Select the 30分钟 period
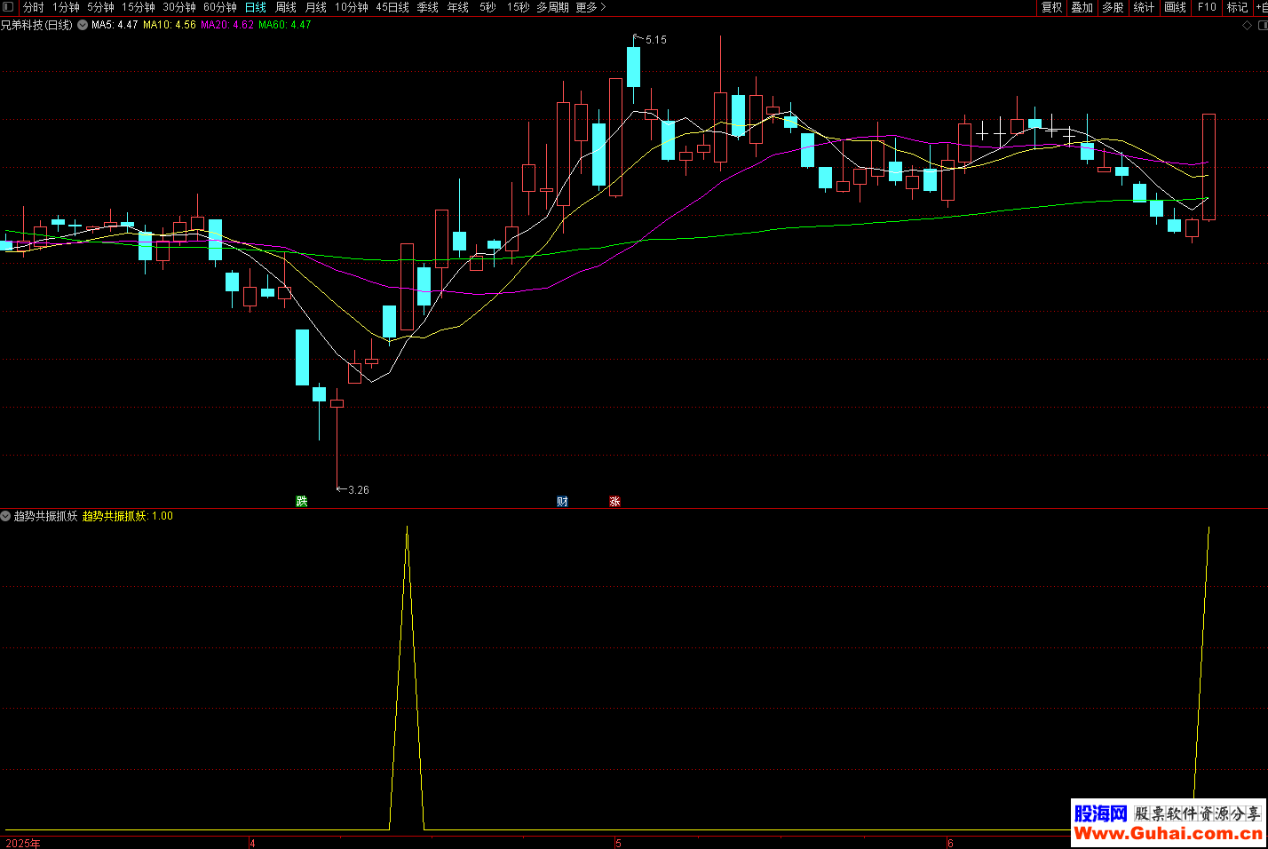The image size is (1268, 849). (x=178, y=7)
